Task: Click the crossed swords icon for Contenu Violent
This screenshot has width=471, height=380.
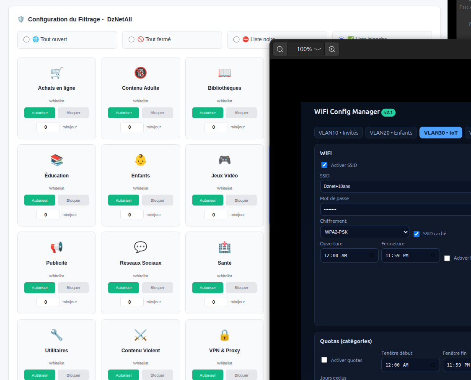Action: click(x=140, y=335)
